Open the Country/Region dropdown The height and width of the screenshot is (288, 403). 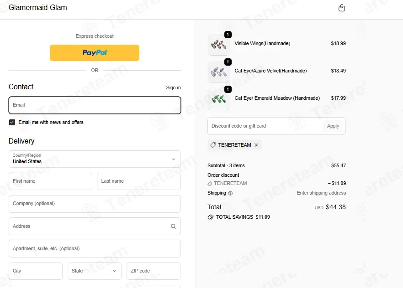point(95,159)
